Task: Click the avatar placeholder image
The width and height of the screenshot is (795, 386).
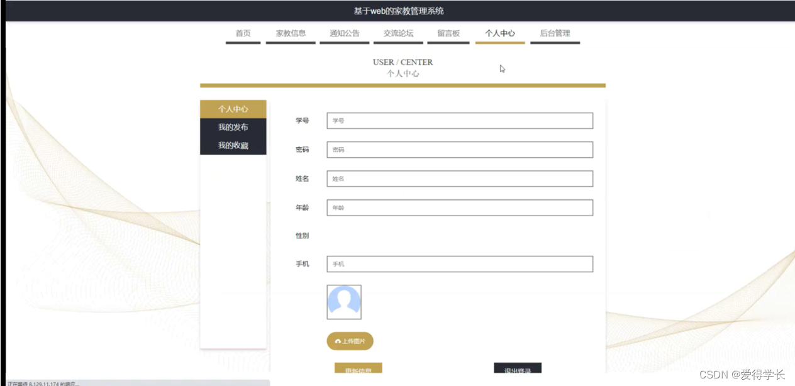Action: coord(344,302)
